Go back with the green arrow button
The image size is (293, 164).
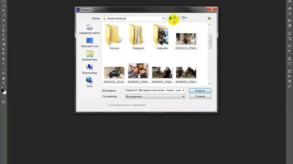click(170, 18)
